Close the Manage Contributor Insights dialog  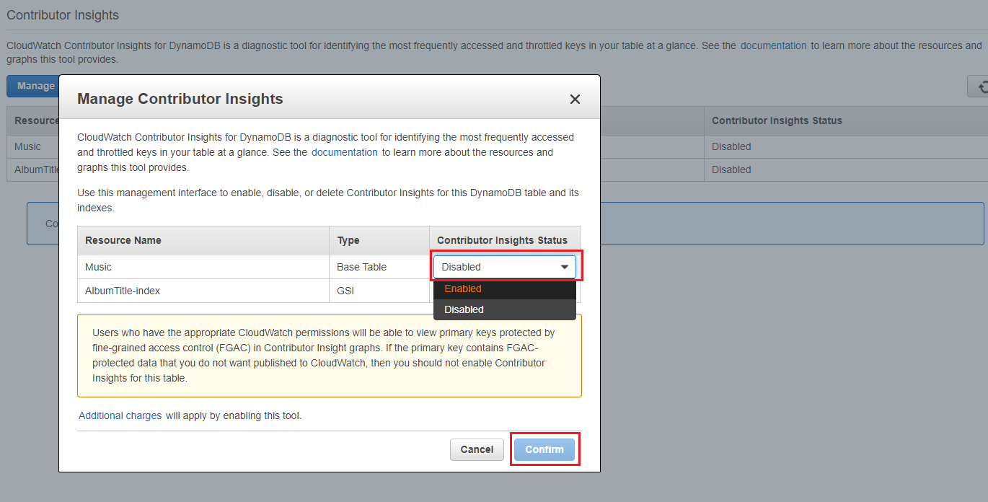coord(575,100)
